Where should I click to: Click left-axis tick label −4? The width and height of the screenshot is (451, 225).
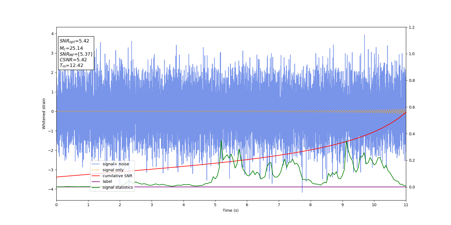pyautogui.click(x=51, y=189)
